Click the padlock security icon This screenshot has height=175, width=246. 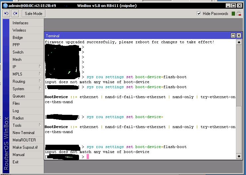pyautogui.click(x=239, y=14)
